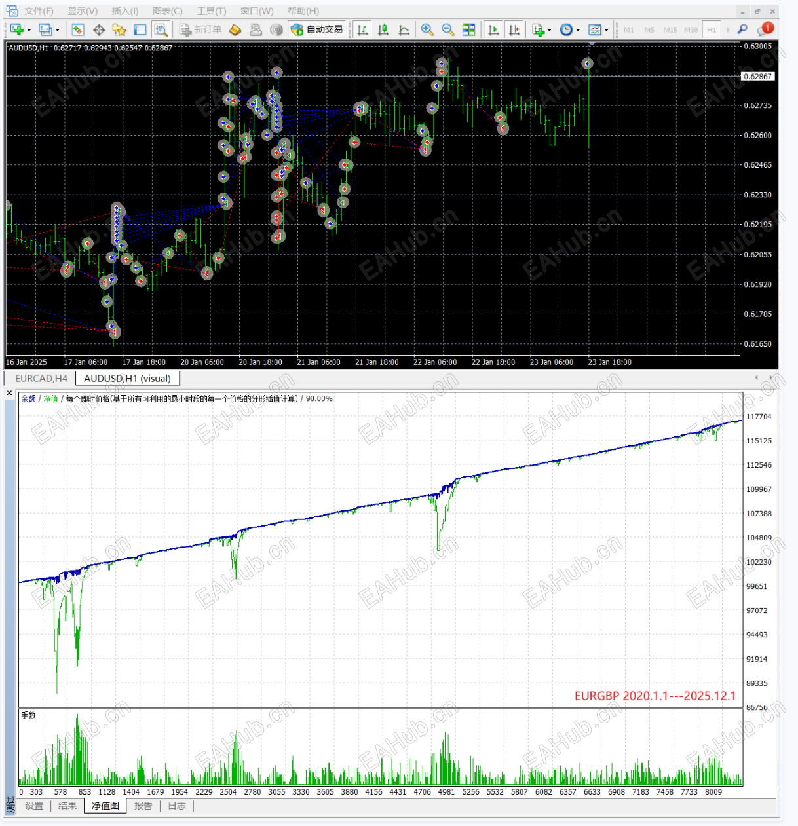Click the chart shift triangle marker
Viewport: 798px width, 826px height.
click(592, 44)
